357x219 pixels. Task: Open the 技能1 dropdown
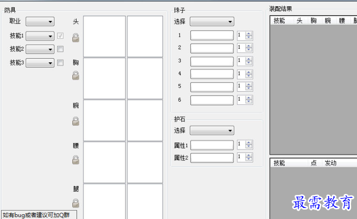point(40,36)
